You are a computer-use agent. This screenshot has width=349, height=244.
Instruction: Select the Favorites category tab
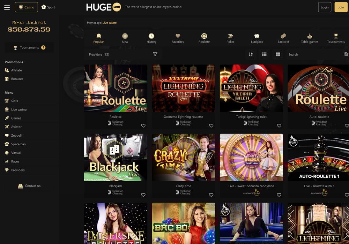[x=178, y=38]
